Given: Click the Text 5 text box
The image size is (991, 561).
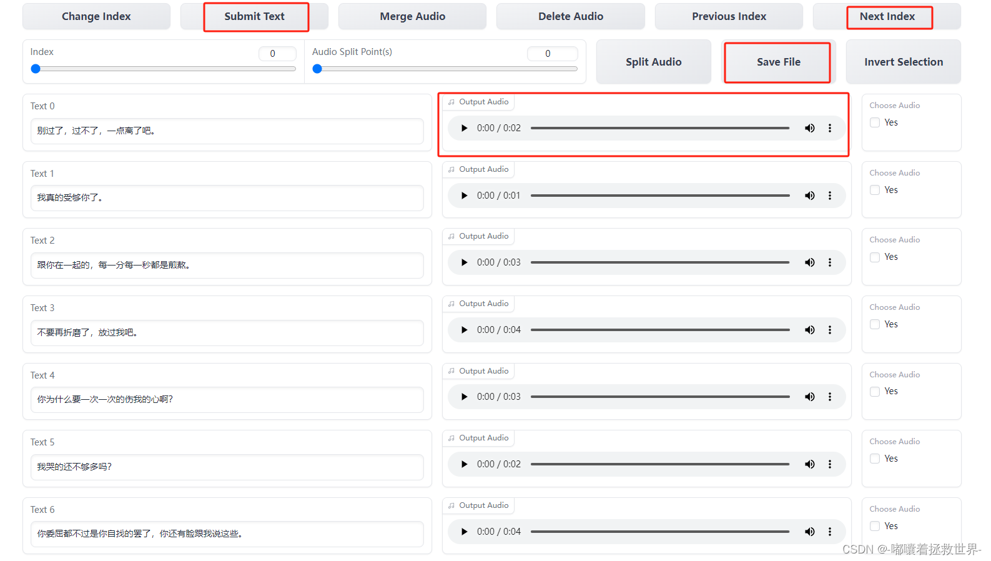Looking at the screenshot, I should pos(227,467).
